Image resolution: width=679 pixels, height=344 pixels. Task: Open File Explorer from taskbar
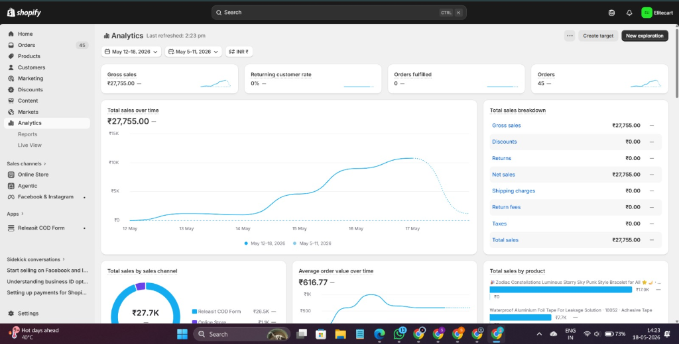pyautogui.click(x=340, y=334)
